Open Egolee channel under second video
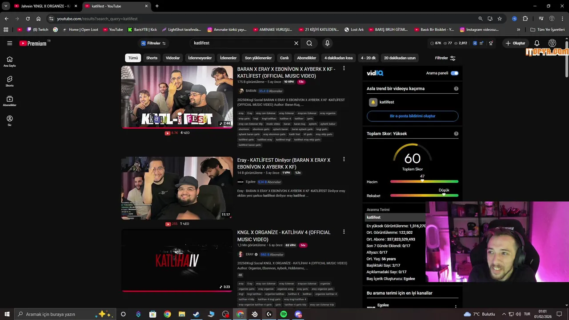The image size is (569, 320). tap(251, 182)
